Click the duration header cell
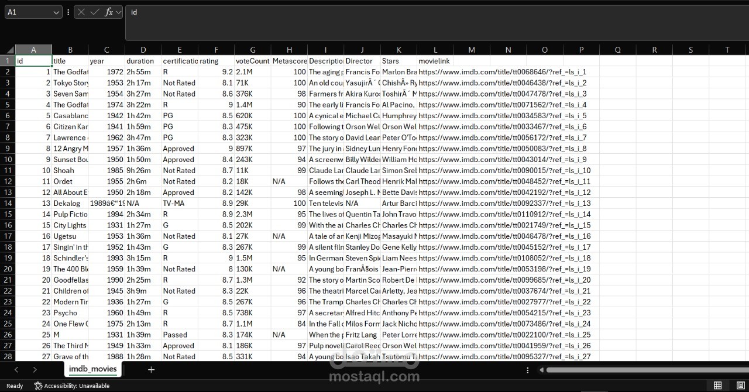749x392 pixels. [143, 61]
